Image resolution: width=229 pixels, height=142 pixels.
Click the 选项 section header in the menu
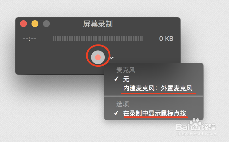click(123, 104)
